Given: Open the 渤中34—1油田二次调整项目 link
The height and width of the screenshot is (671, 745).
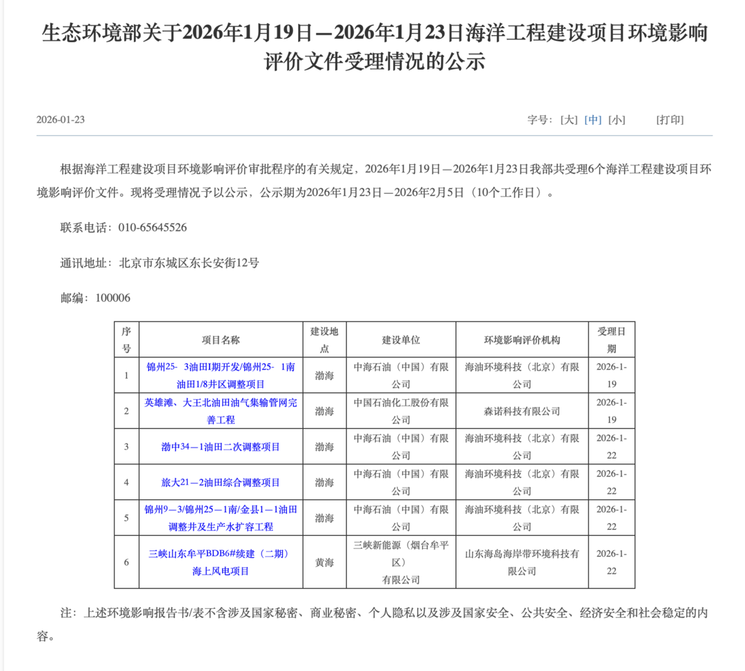Looking at the screenshot, I should pos(221,447).
